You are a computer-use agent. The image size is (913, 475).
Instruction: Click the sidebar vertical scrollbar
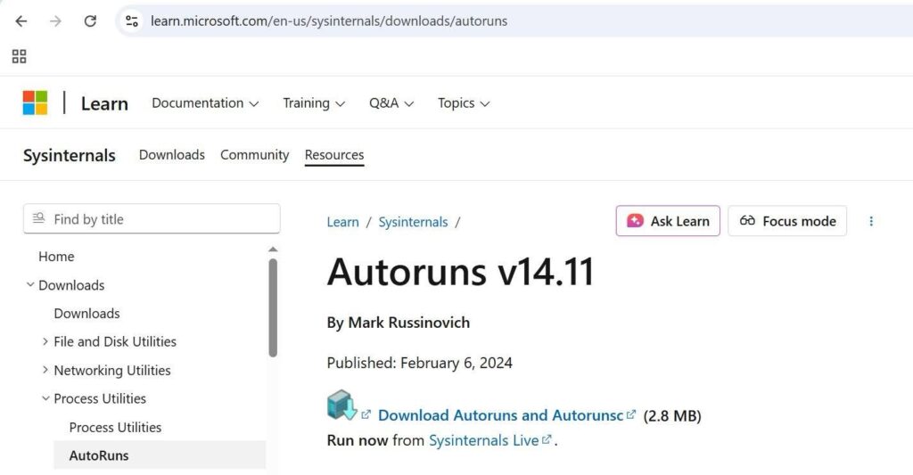tap(273, 307)
